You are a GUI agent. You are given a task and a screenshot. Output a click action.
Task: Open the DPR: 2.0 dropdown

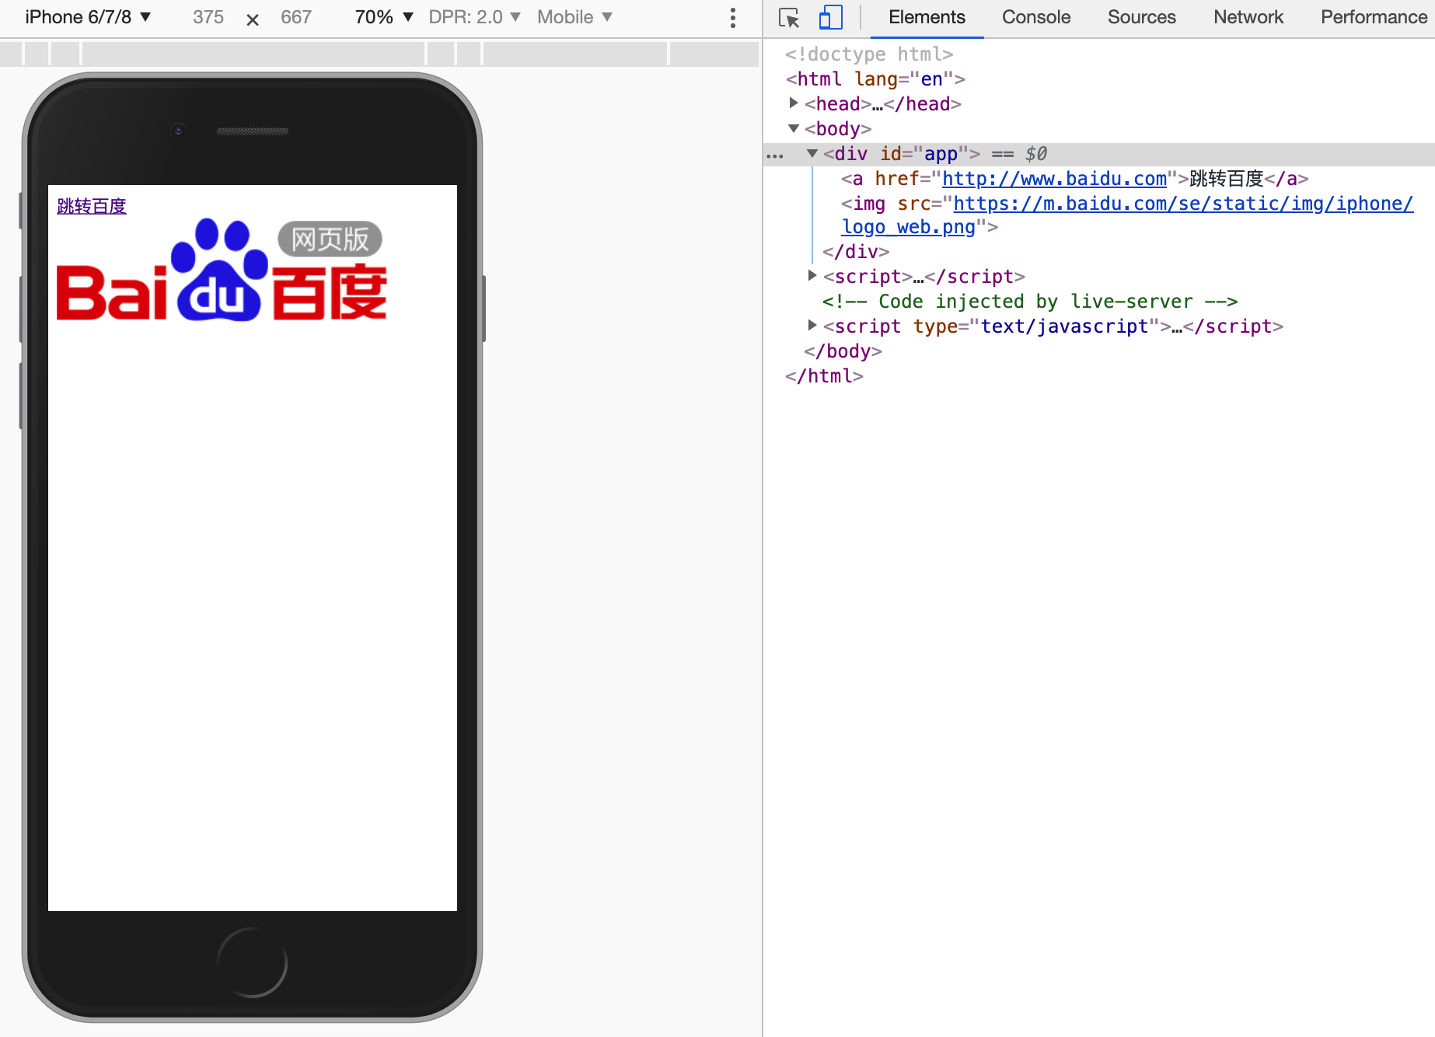click(x=474, y=17)
